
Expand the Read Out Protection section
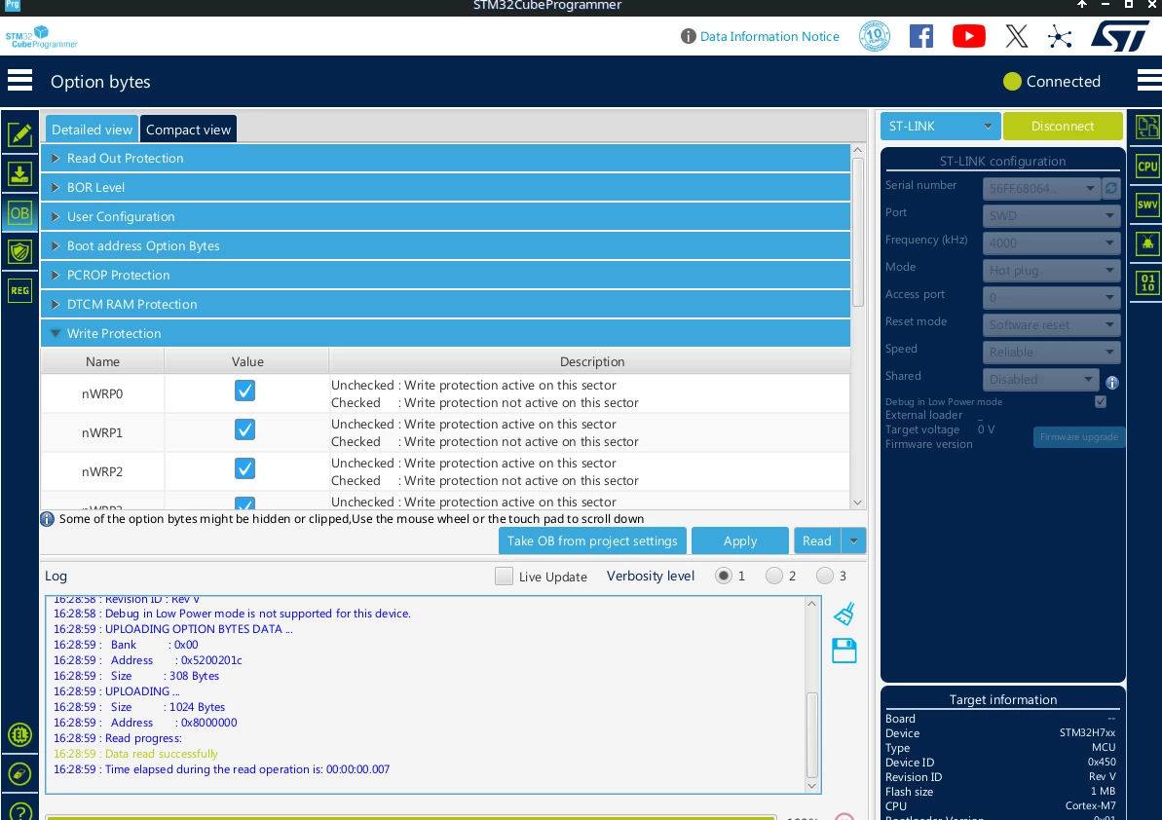(x=445, y=158)
